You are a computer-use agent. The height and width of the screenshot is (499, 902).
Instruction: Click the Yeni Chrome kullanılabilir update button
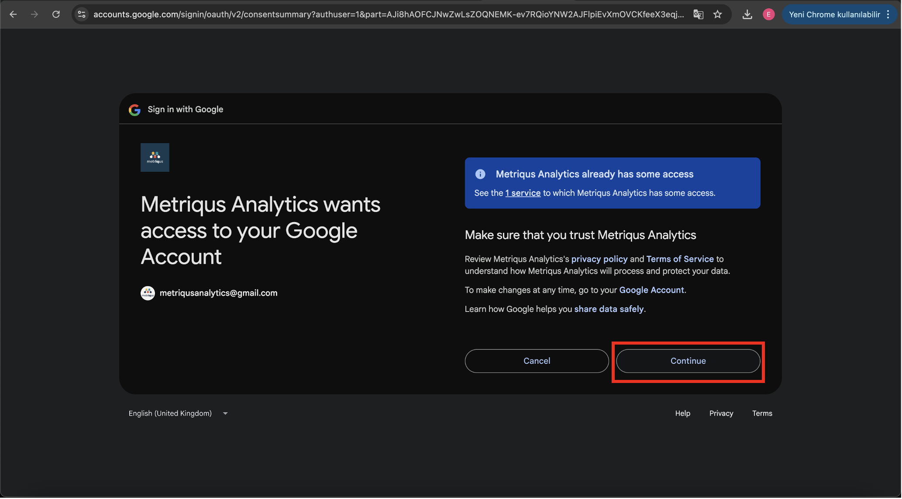point(835,14)
